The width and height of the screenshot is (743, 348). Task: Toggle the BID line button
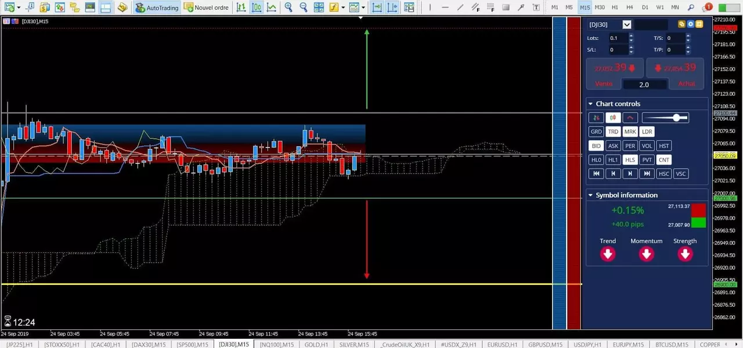596,146
